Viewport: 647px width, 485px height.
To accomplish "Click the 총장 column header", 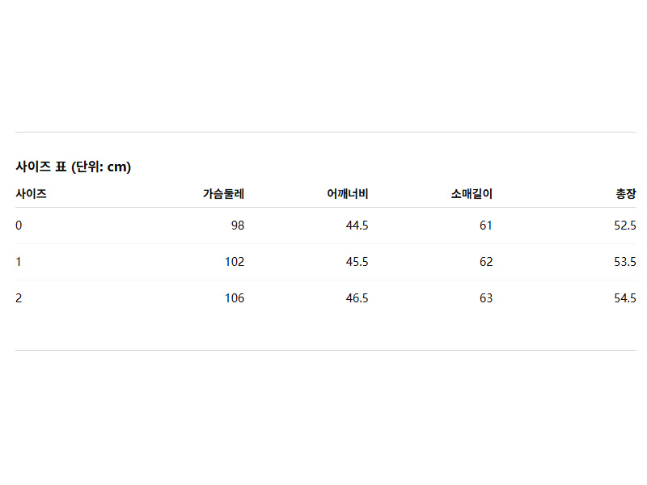I will 626,194.
